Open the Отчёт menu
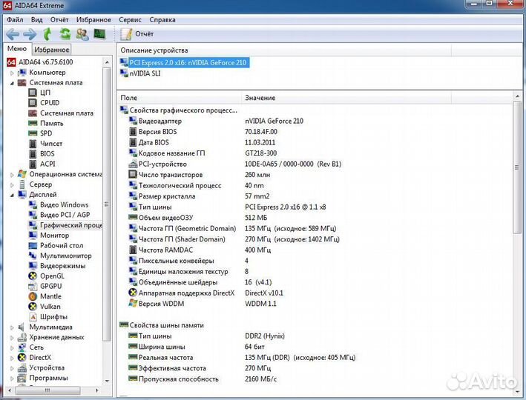 tap(59, 20)
